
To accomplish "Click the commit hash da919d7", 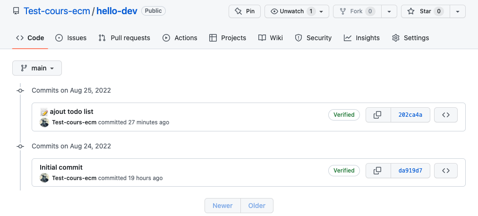I will coord(410,171).
